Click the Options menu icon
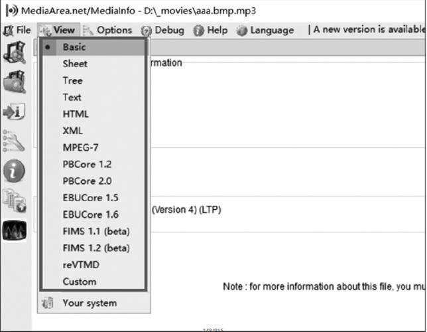 coord(88,31)
